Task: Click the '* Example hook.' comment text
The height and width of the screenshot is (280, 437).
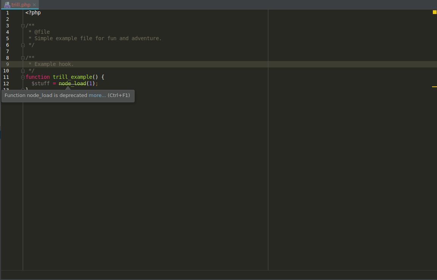Action: point(51,64)
